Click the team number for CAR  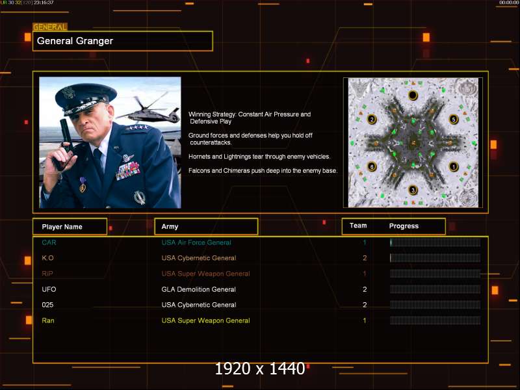(x=365, y=242)
